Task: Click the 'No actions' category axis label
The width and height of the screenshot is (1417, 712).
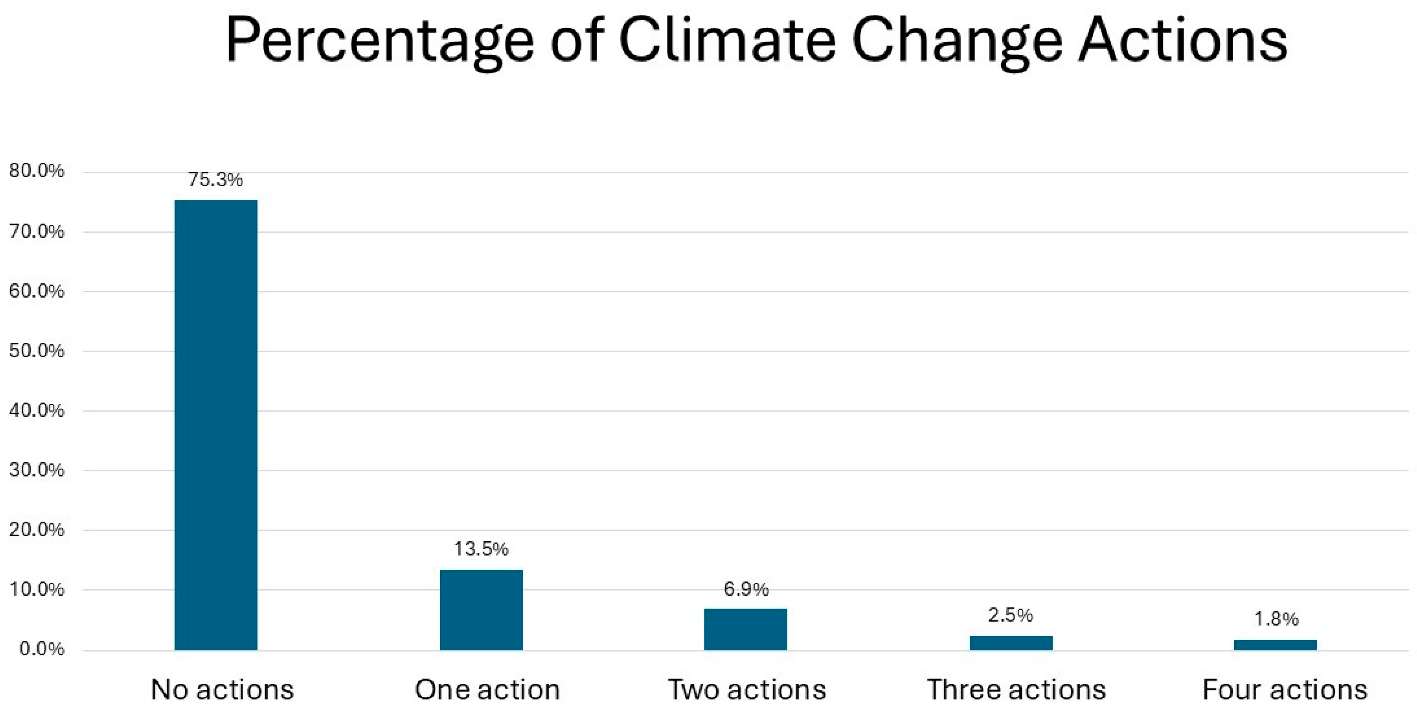Action: [222, 690]
